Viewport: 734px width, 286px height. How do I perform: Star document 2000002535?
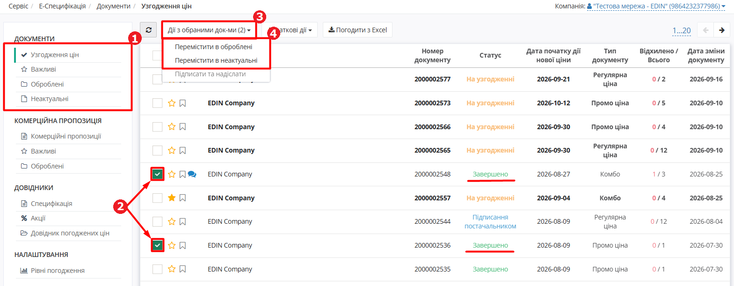coord(172,269)
